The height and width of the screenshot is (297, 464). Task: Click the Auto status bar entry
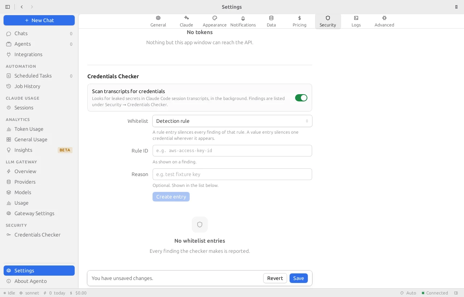[x=408, y=293]
